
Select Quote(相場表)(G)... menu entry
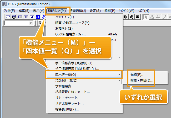(x=70, y=34)
